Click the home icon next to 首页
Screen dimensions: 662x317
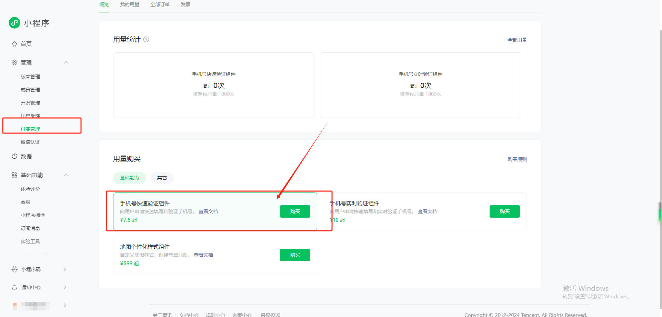(14, 44)
